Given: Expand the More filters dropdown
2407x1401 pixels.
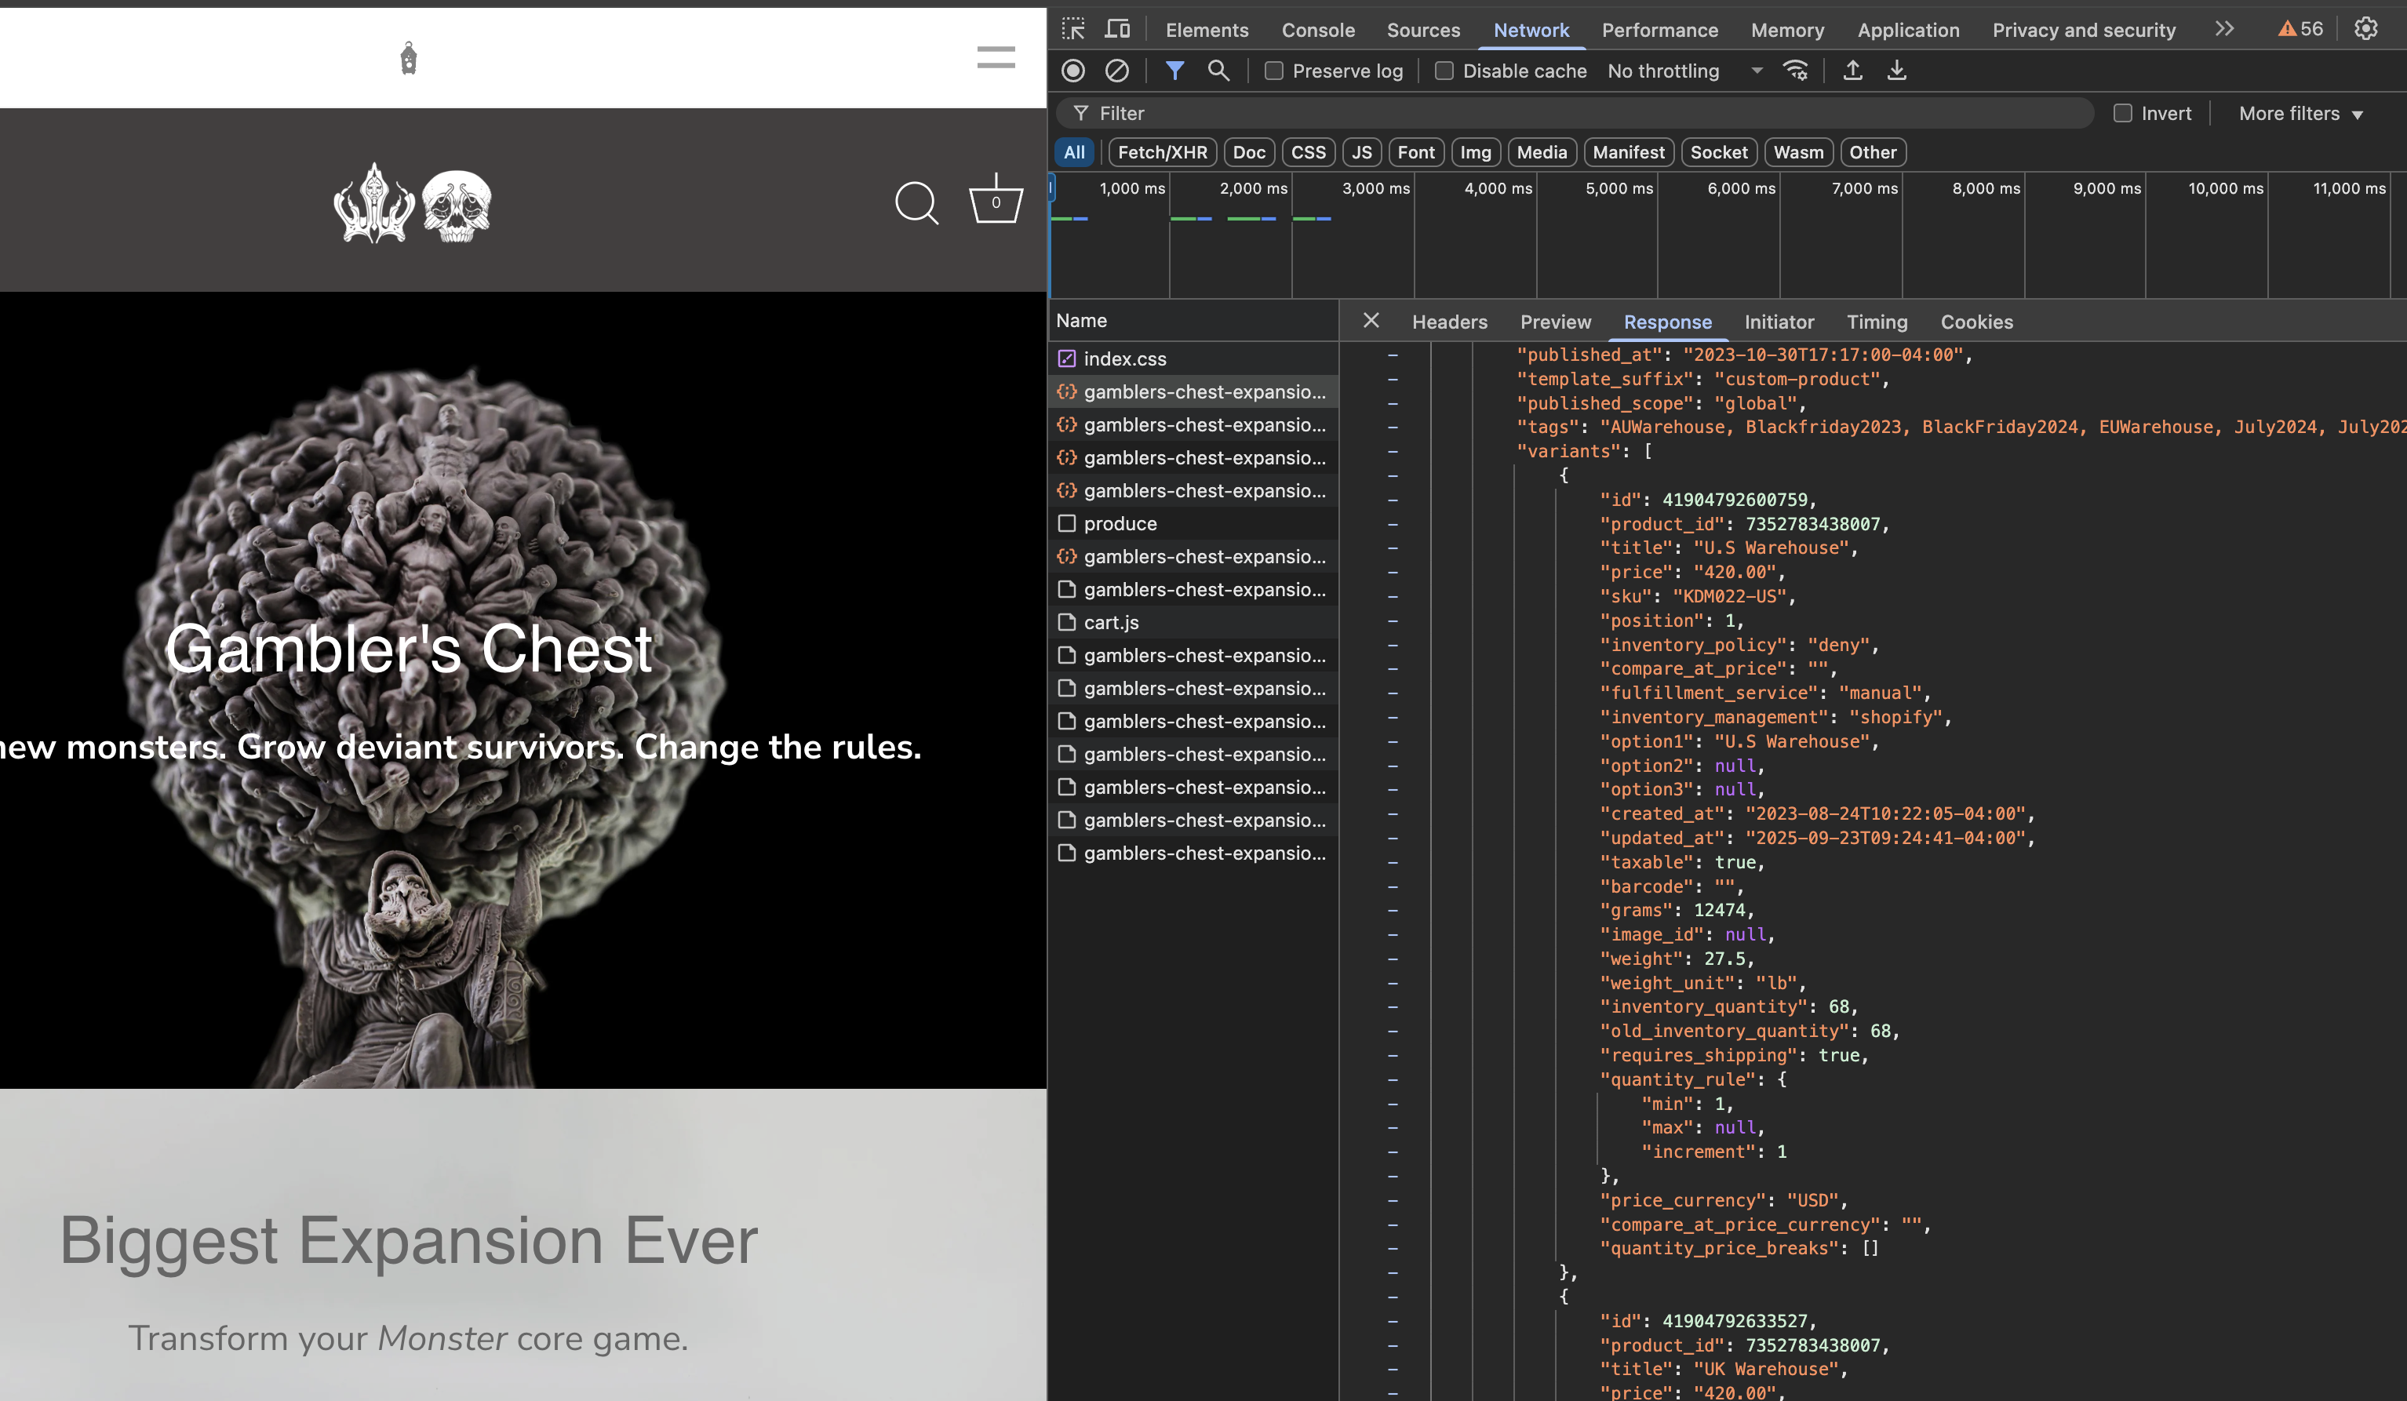Looking at the screenshot, I should point(2300,114).
